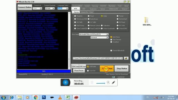Open the SPD tab
The image size is (178, 100).
(x=84, y=9)
